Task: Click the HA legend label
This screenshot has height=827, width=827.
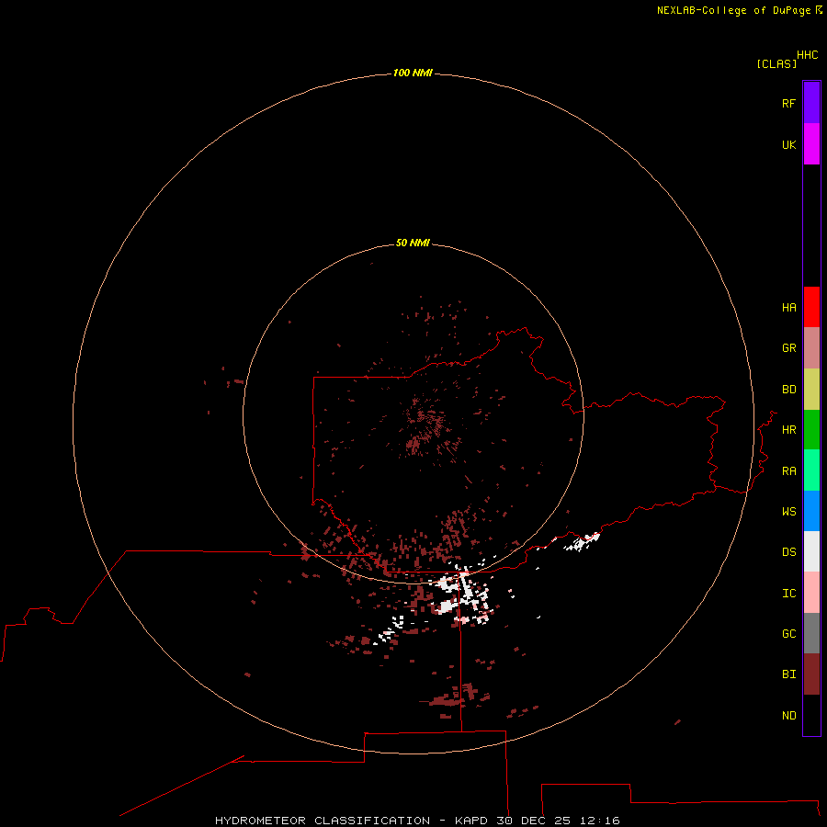Action: (789, 307)
